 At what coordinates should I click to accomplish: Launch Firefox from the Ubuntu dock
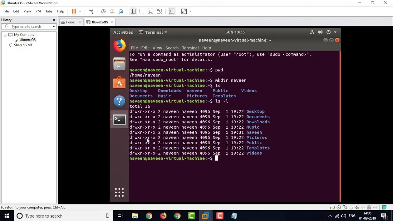pos(119,45)
